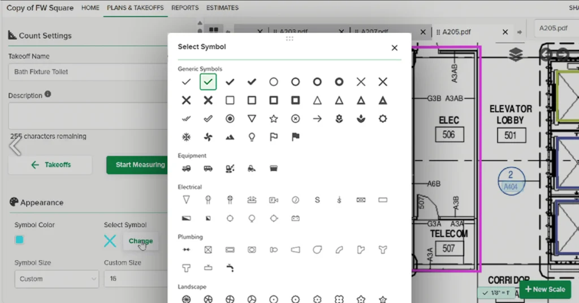Choose the first Landscape tree symbol

(186, 299)
